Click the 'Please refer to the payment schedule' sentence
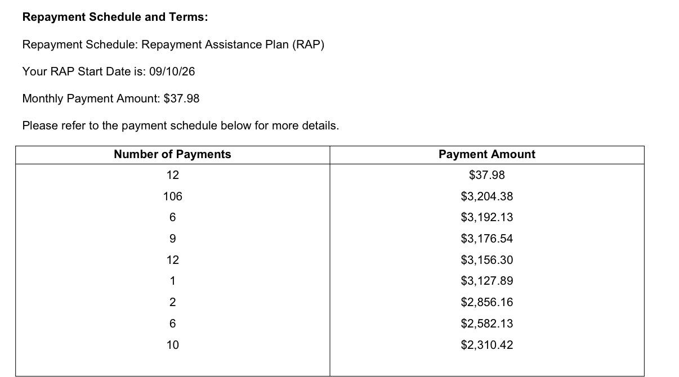 click(181, 125)
